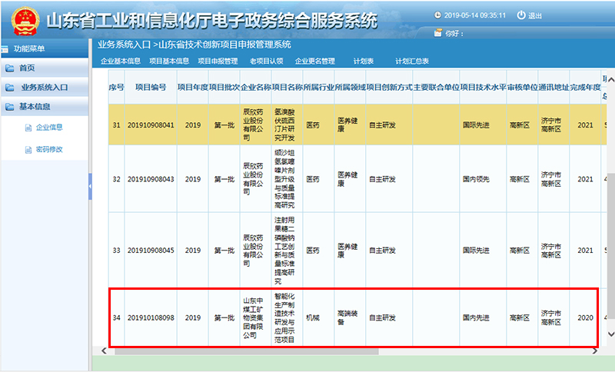
Task: Select row with project number 201910108098
Action: pos(151,317)
